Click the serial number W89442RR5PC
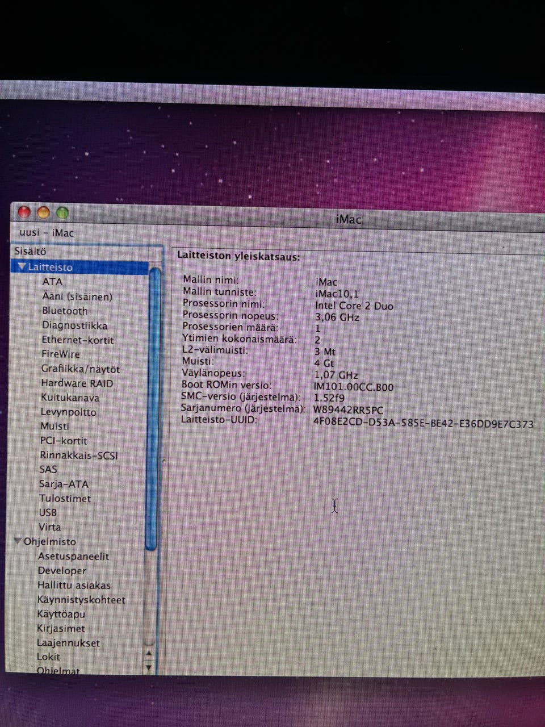545x727 pixels. pos(347,410)
